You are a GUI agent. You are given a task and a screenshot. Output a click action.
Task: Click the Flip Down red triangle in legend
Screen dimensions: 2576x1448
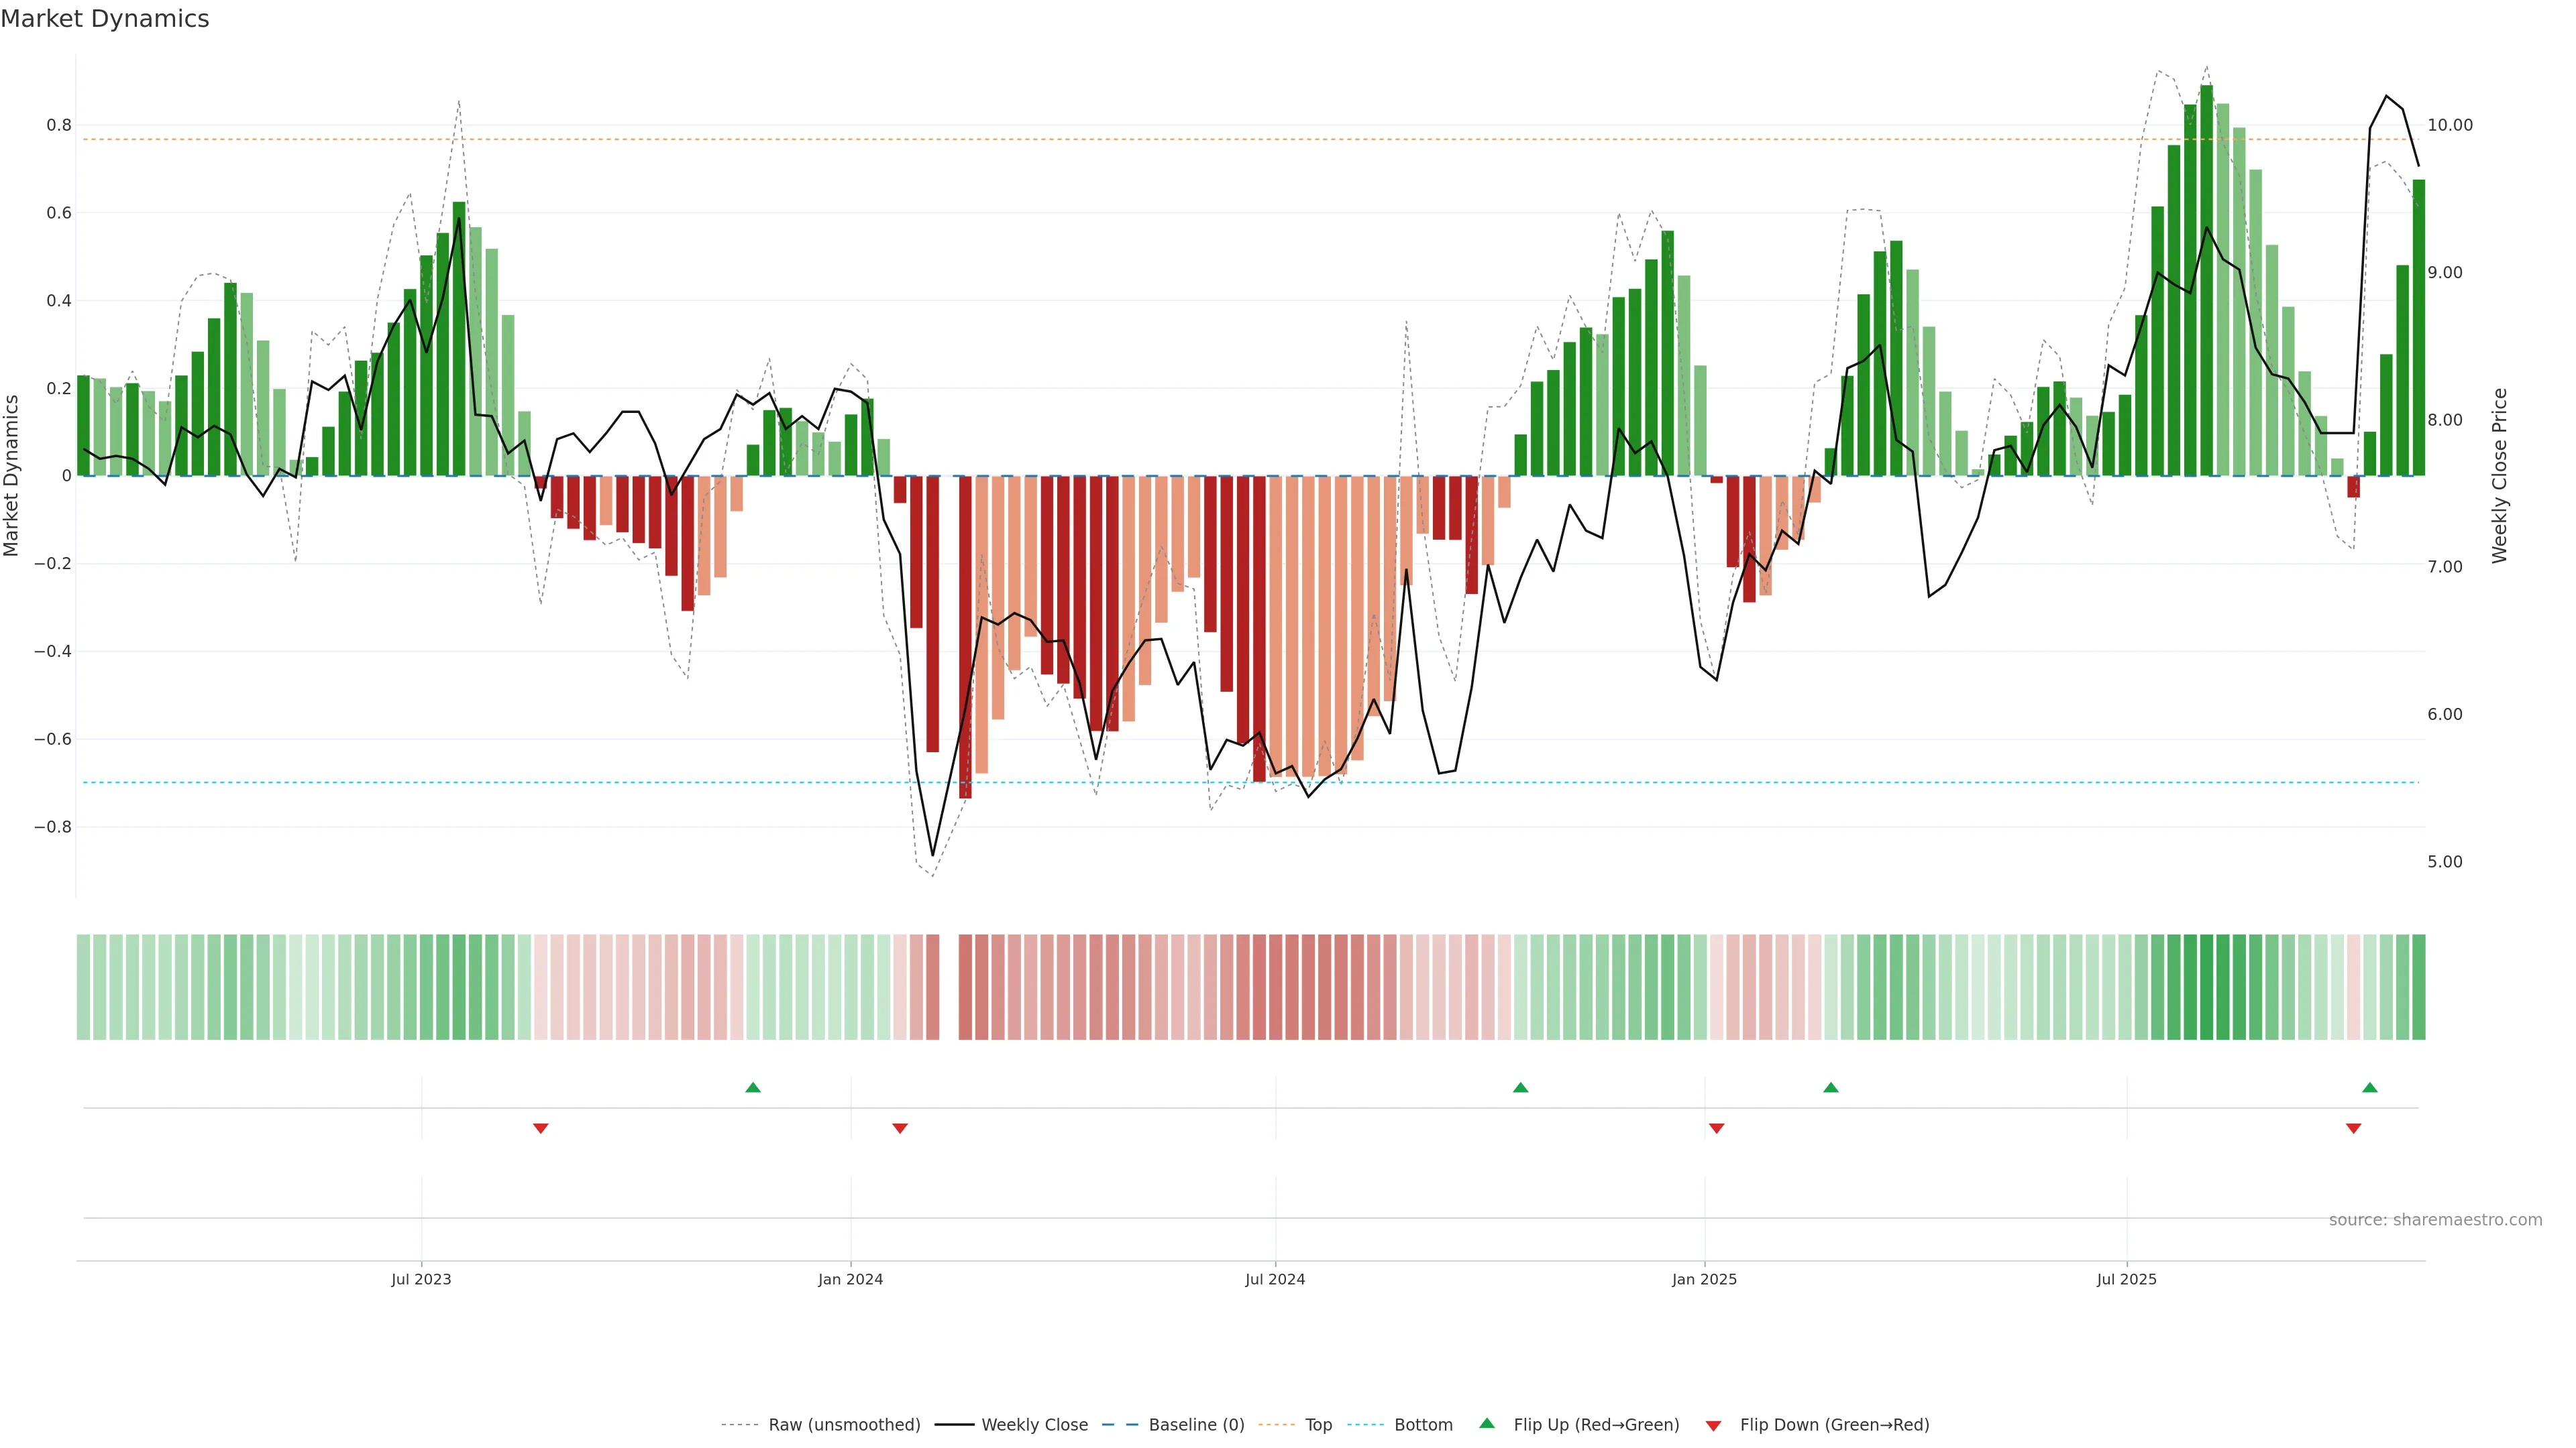[x=1713, y=1425]
